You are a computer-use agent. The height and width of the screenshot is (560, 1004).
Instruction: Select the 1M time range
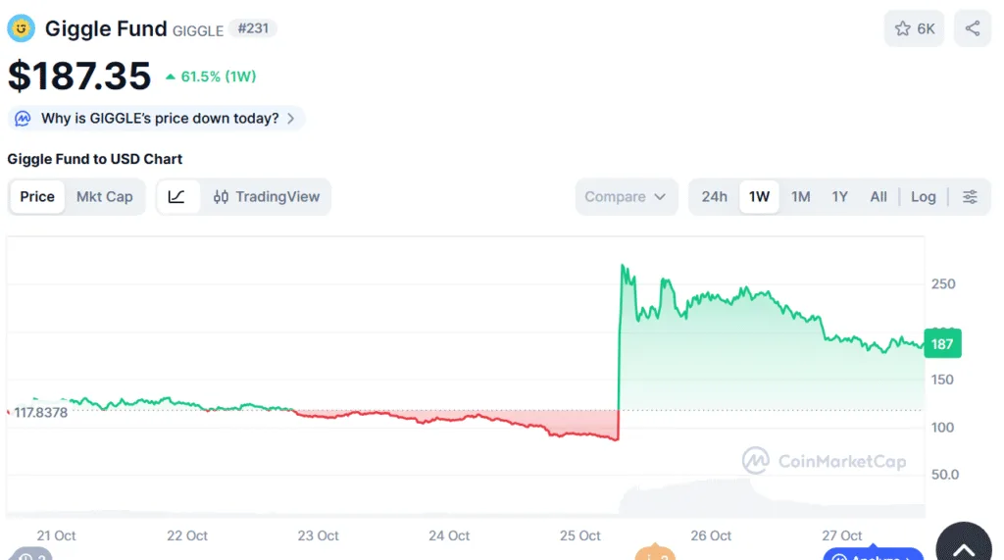click(800, 197)
